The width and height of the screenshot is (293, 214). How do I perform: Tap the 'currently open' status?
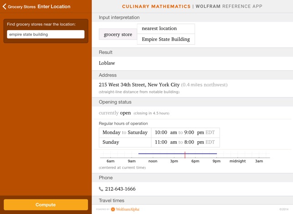click(115, 113)
